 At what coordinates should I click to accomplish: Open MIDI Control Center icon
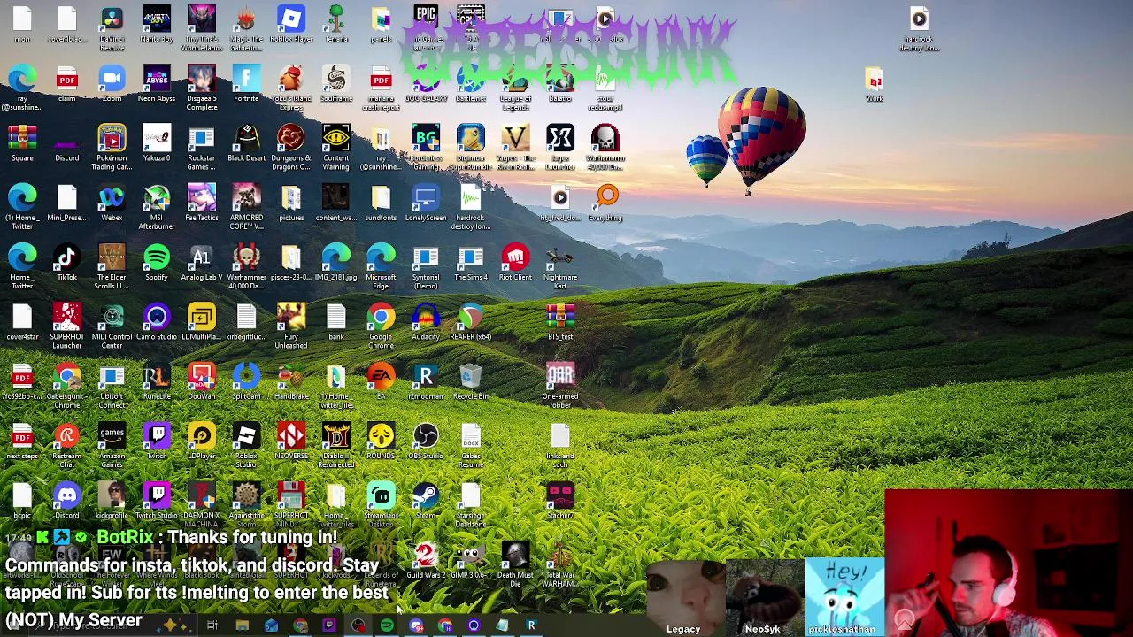pyautogui.click(x=112, y=325)
